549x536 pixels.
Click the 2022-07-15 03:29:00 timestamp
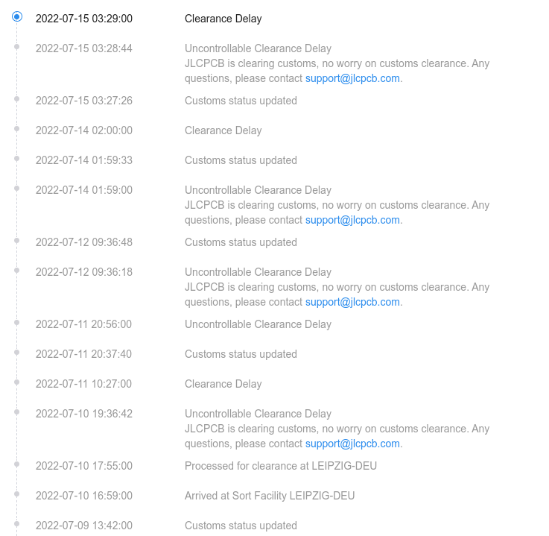coord(83,19)
